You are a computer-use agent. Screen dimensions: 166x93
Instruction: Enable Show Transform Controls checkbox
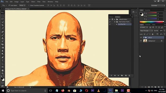pyautogui.click(x=29, y=5)
